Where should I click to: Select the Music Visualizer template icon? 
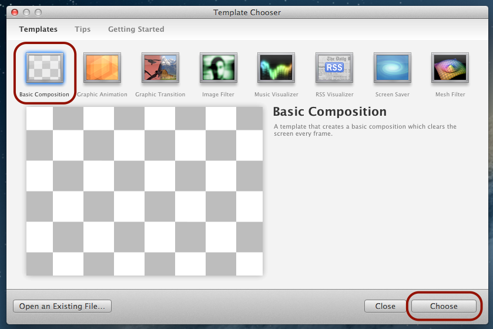pos(276,68)
